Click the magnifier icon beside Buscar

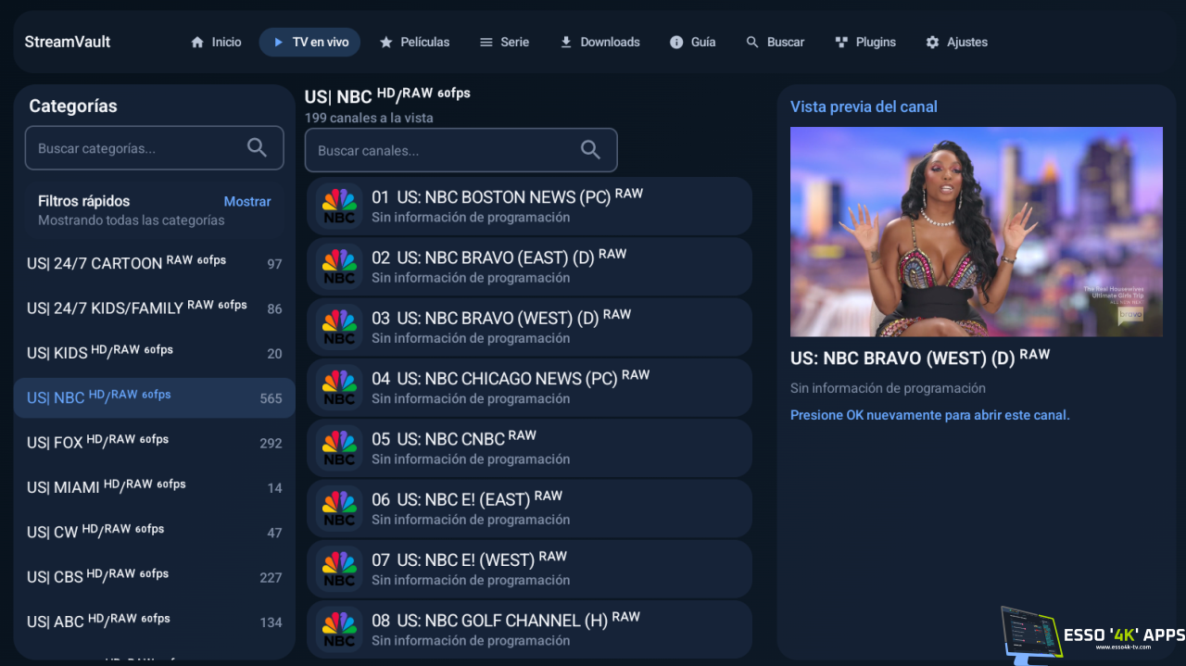coord(752,42)
